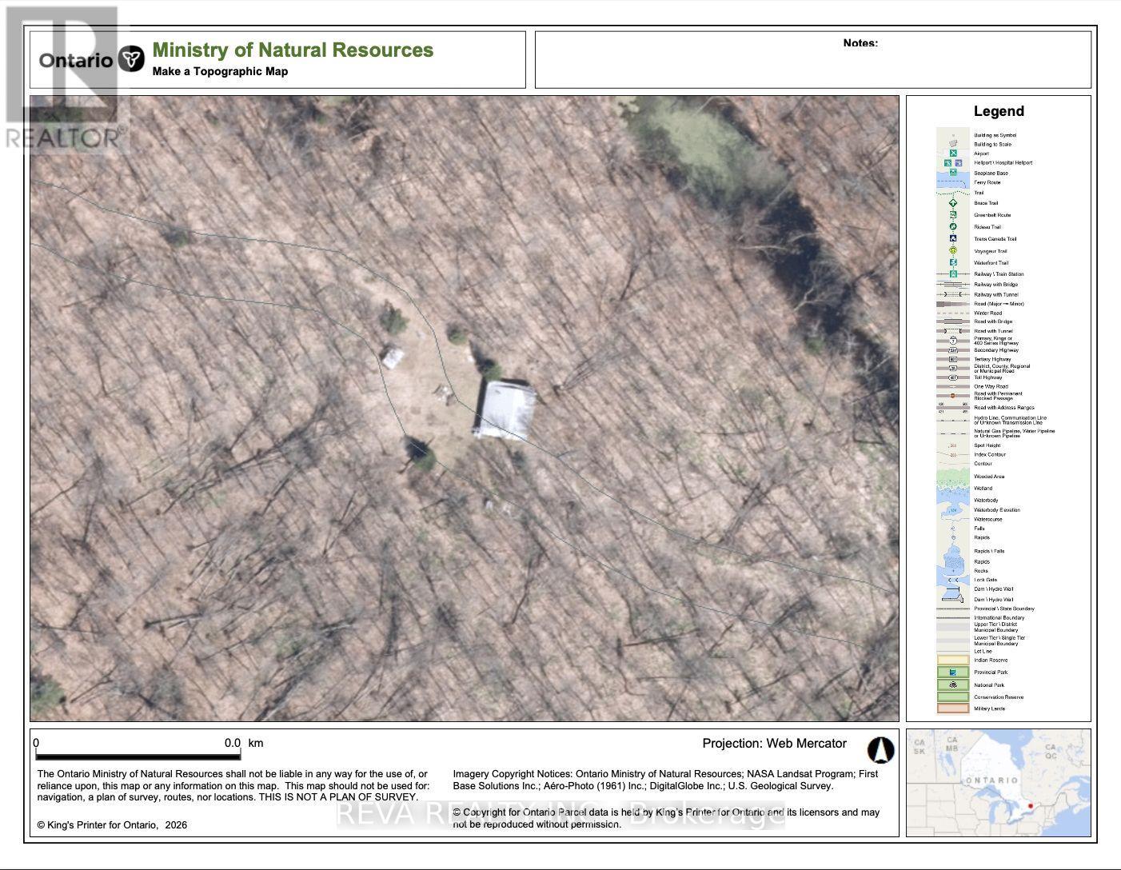Click the Trans Canada Trail legend icon

pyautogui.click(x=952, y=238)
